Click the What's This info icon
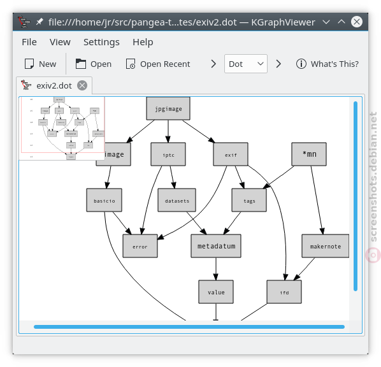Screen dimensions: 381x367 pyautogui.click(x=301, y=64)
